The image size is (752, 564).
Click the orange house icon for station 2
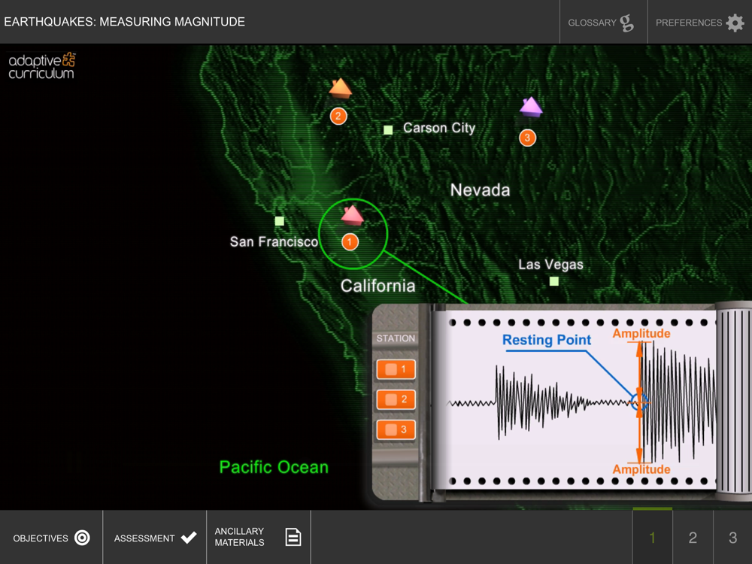[x=340, y=88]
